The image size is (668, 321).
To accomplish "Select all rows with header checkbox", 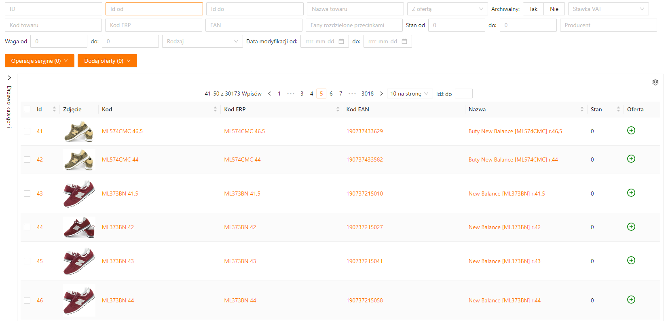I will click(x=27, y=109).
